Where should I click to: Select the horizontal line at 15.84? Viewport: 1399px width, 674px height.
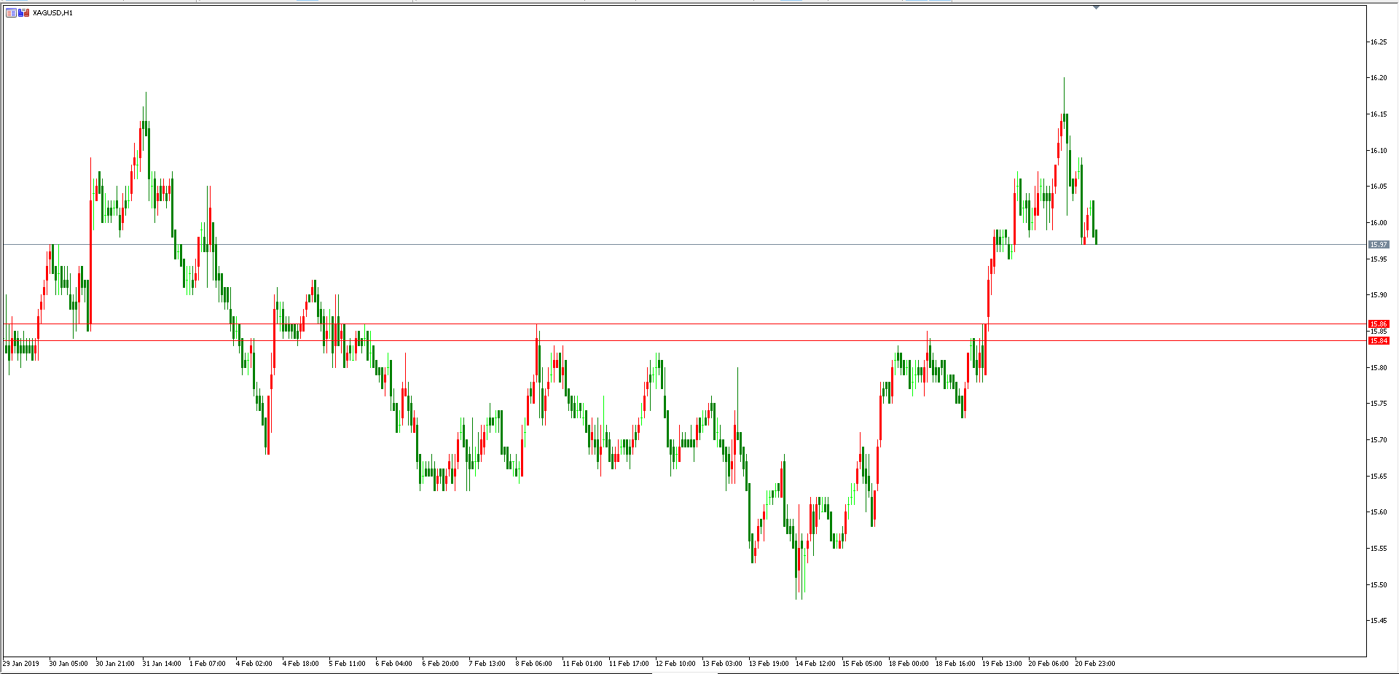685,340
